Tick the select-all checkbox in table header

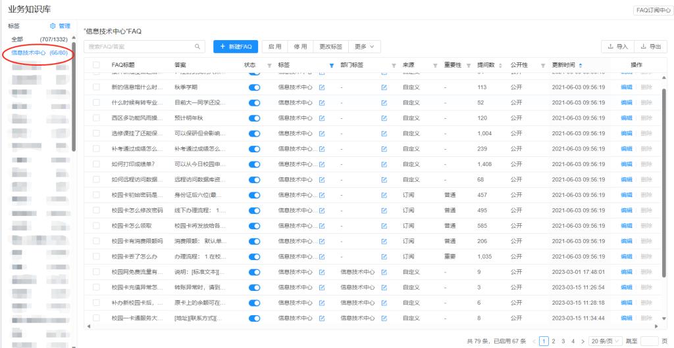97,65
